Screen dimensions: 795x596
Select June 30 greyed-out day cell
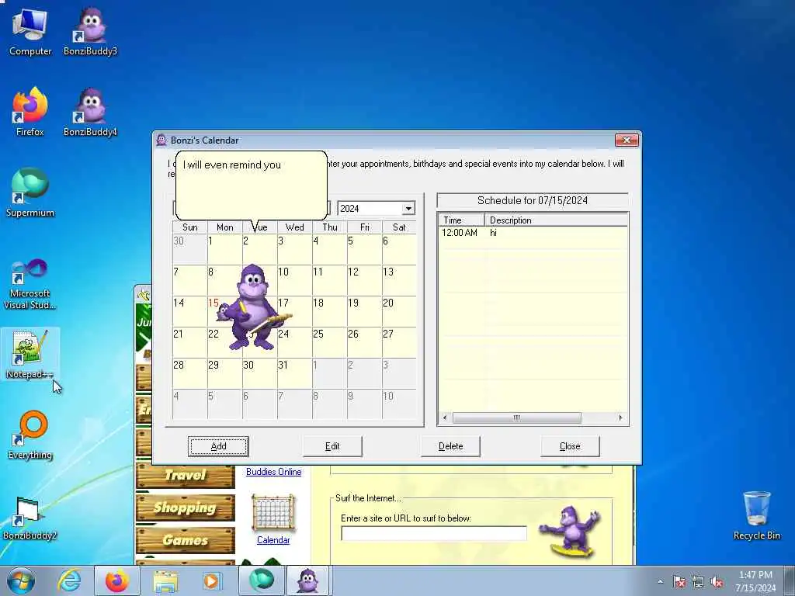(189, 249)
